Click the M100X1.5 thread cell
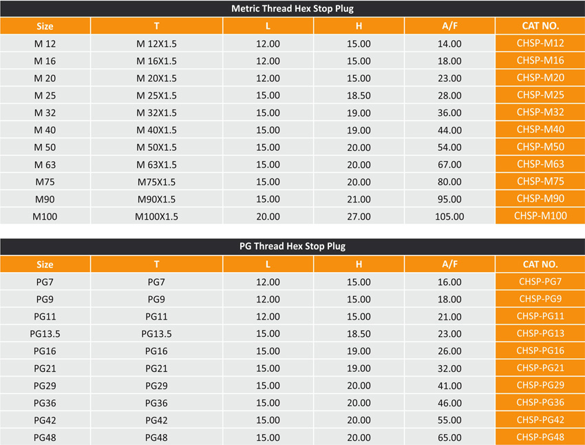 pos(156,216)
